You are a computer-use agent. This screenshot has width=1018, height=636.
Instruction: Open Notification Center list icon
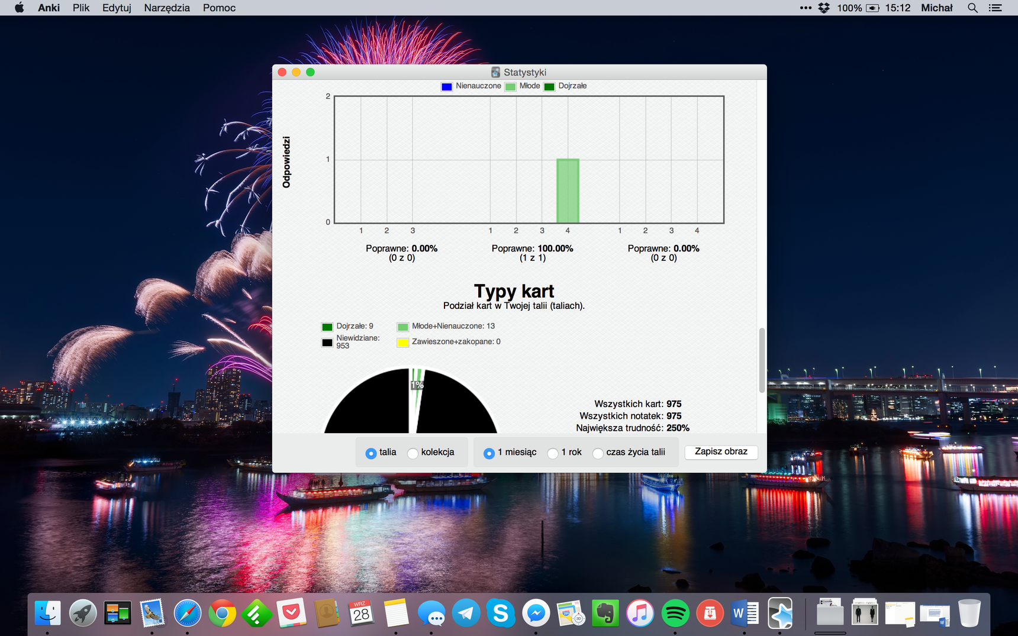coord(996,8)
